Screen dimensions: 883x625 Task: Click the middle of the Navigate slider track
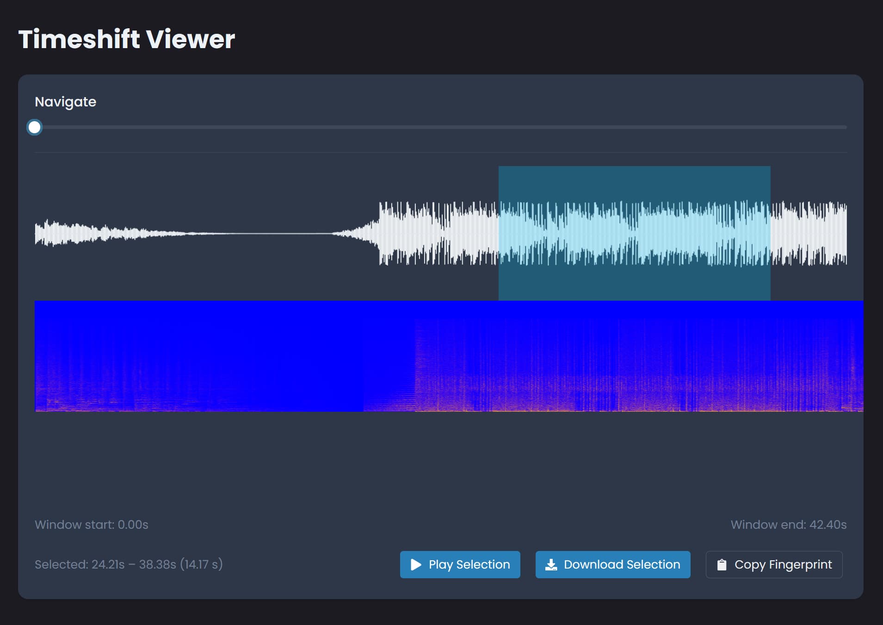point(441,127)
